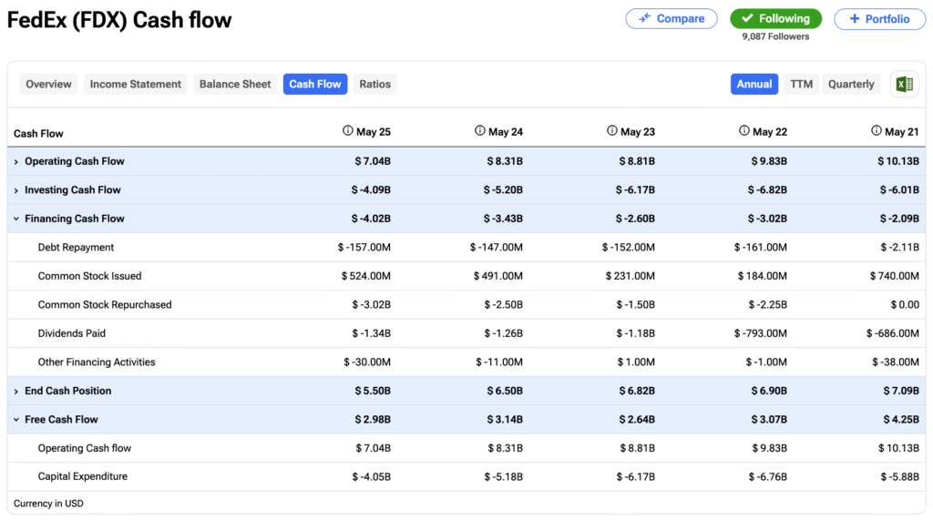Select the Annual period view
Image resolution: width=933 pixels, height=520 pixels.
click(754, 84)
